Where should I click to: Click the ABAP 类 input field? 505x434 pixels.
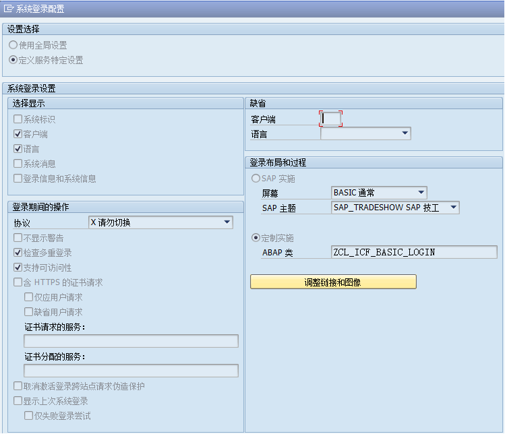pyautogui.click(x=414, y=252)
